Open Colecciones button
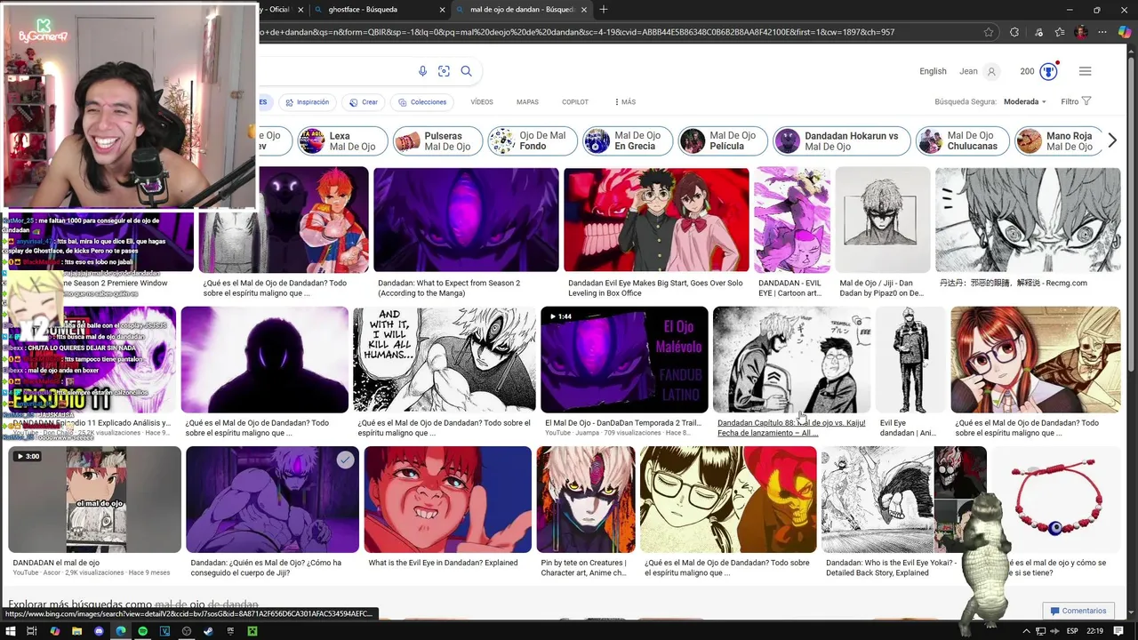Viewport: 1138px width, 640px height. tap(422, 101)
